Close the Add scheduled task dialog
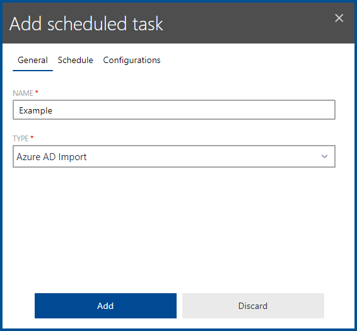The image size is (357, 331). coord(339,18)
